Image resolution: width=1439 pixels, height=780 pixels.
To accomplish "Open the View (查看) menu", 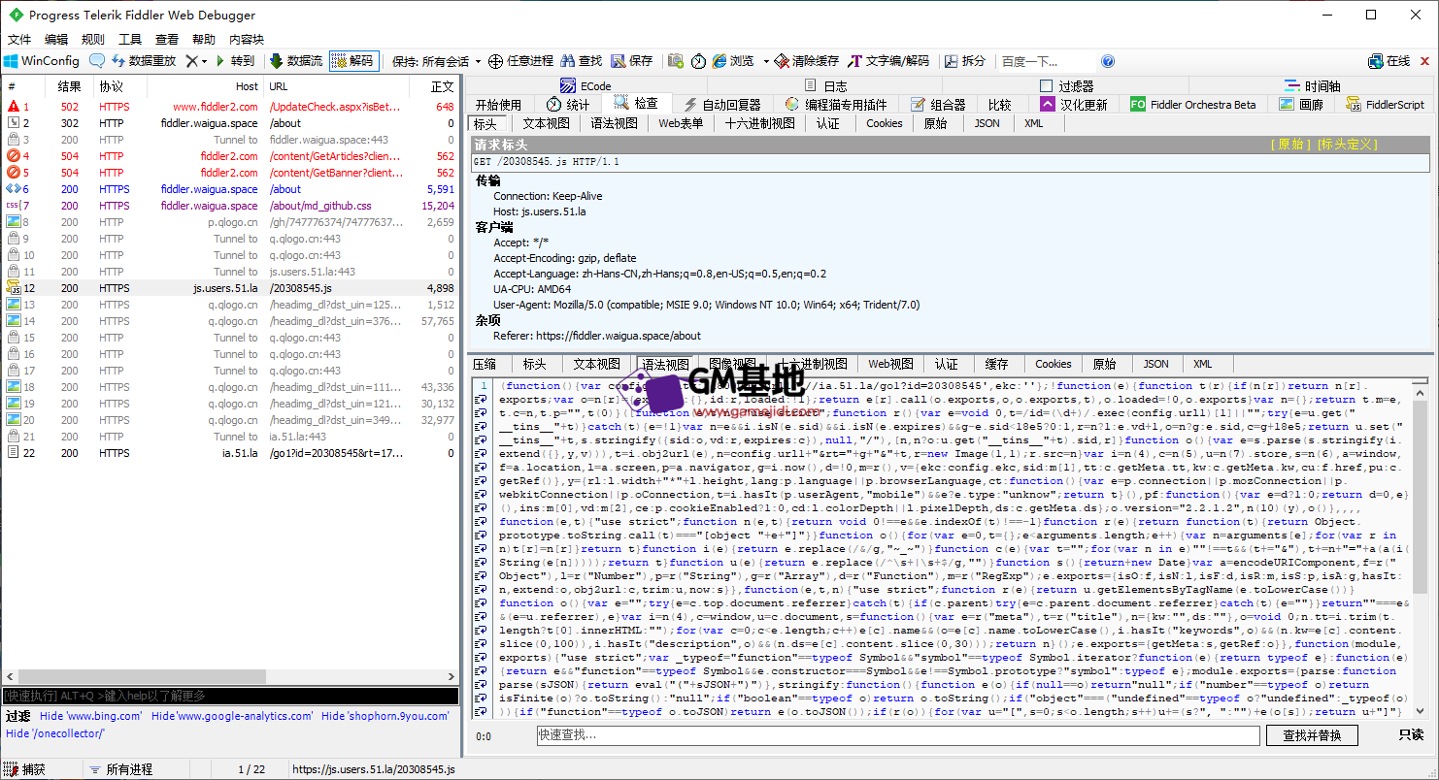I will (167, 39).
